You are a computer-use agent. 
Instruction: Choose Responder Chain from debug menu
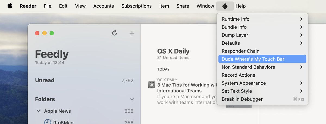click(262, 51)
